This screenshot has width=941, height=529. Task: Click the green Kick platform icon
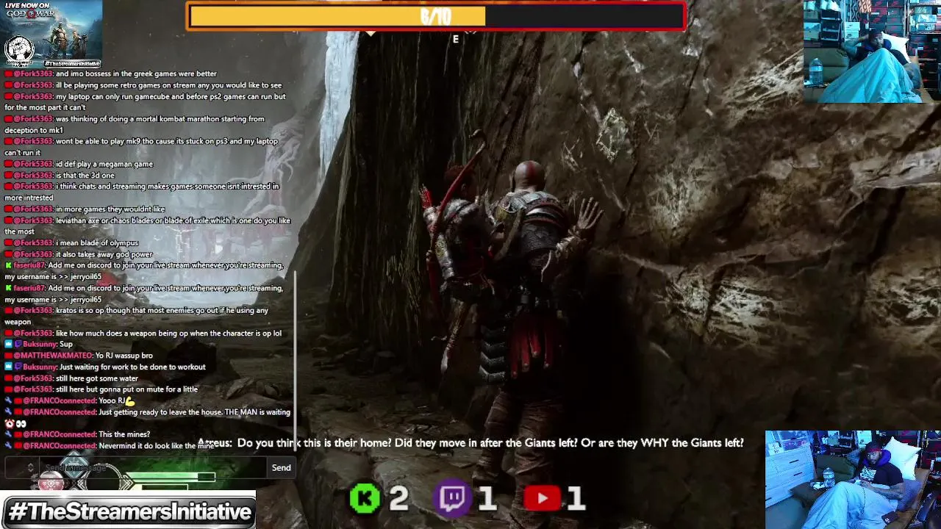point(365,499)
